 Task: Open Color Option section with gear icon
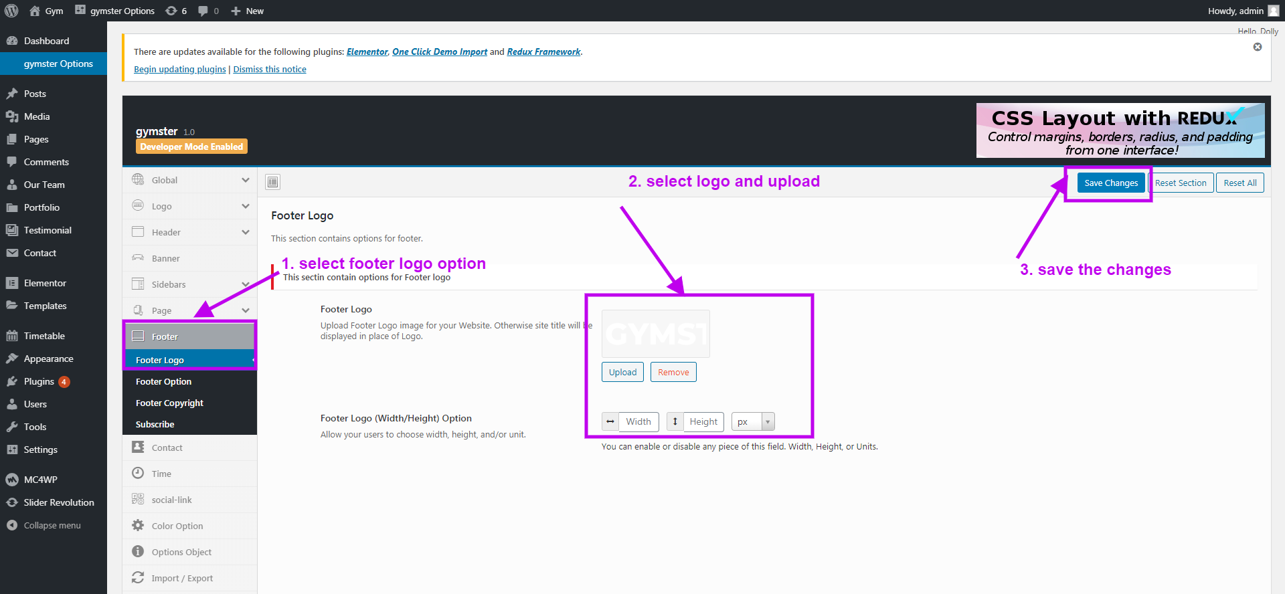click(138, 526)
